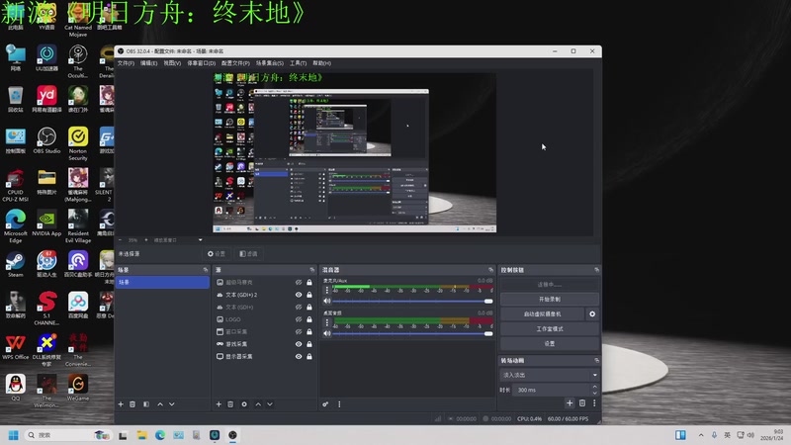Decrease transition duration with down stepper
Image resolution: width=791 pixels, height=445 pixels.
pyautogui.click(x=595, y=393)
